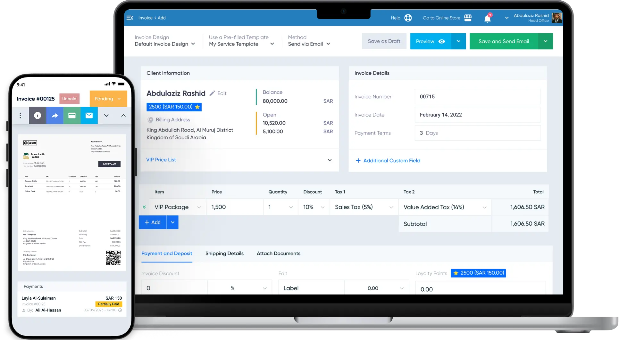619x340 pixels.
Task: Click the hamburger menu icon beside Invoice
Action: click(130, 18)
